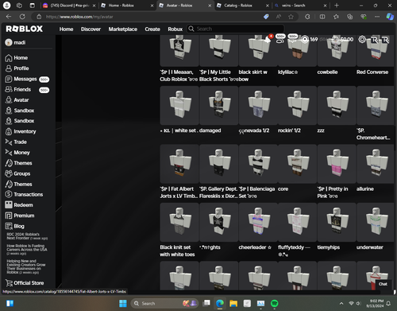Open Profile in the sidebar
This screenshot has height=311, width=397.
click(17, 68)
